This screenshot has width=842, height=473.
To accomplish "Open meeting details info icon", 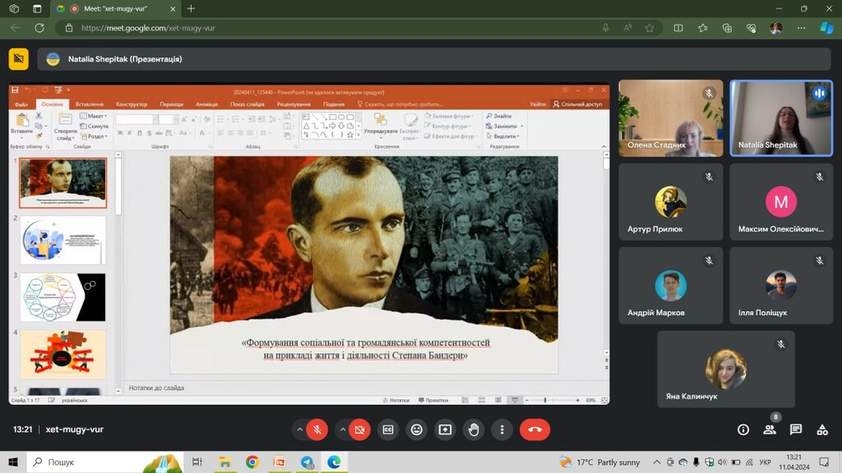I will coord(743,429).
